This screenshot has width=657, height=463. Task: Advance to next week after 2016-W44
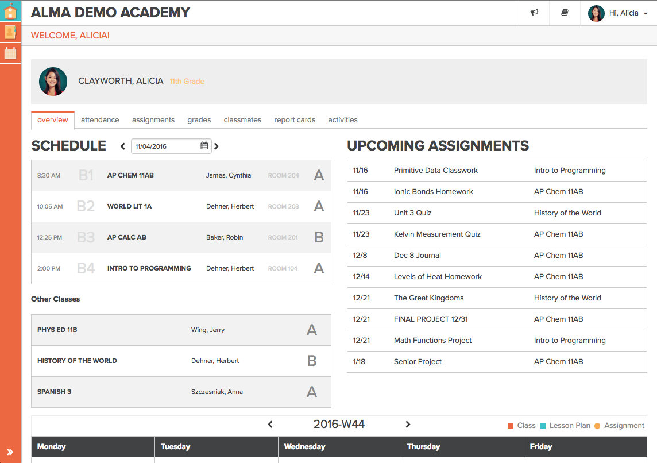408,425
